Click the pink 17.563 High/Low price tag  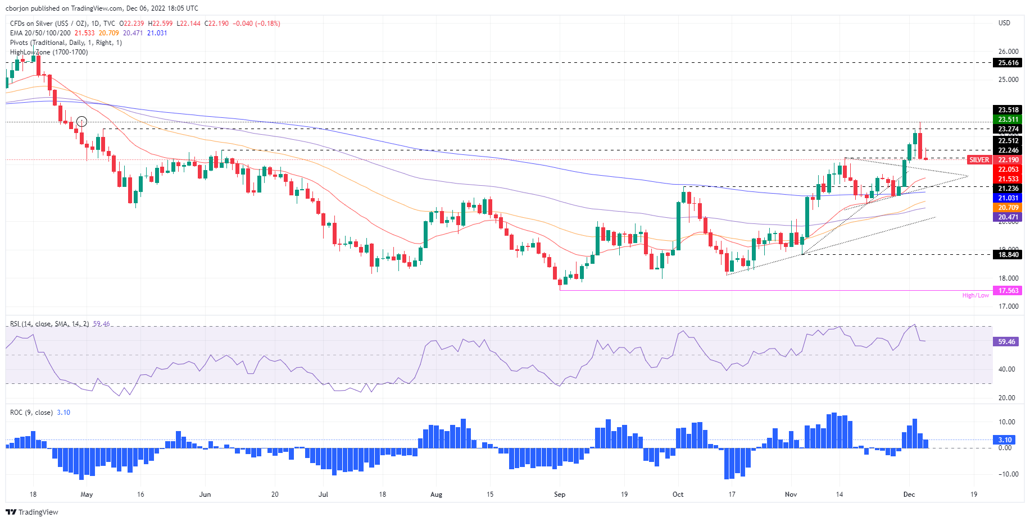[1008, 291]
